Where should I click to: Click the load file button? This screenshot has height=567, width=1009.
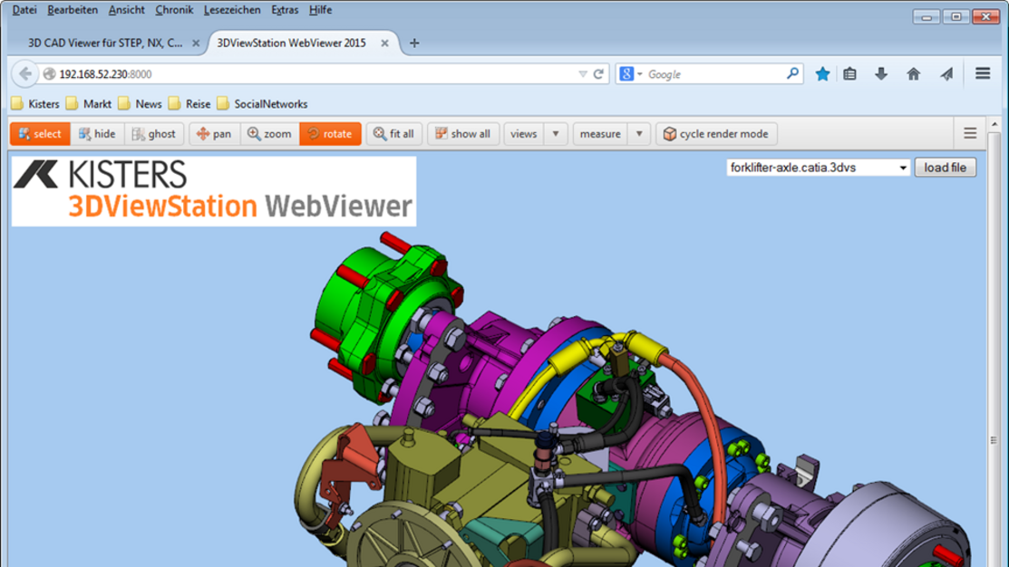[946, 168]
